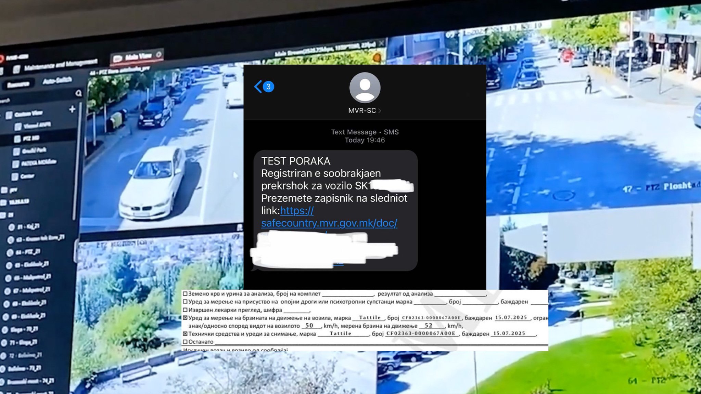The width and height of the screenshot is (701, 394).
Task: Click the Maintenance and Management icon
Action: (16, 69)
